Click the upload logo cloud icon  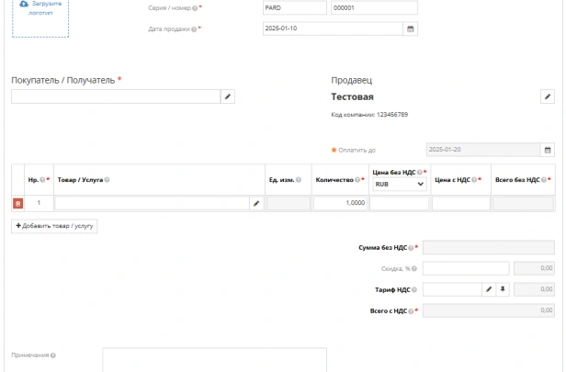pyautogui.click(x=24, y=4)
